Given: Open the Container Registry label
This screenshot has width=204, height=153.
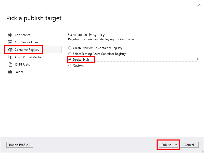Looking at the screenshot, I should (27, 50).
